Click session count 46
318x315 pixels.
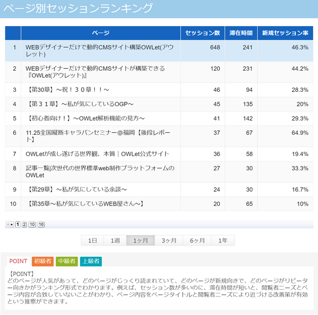tap(217, 90)
